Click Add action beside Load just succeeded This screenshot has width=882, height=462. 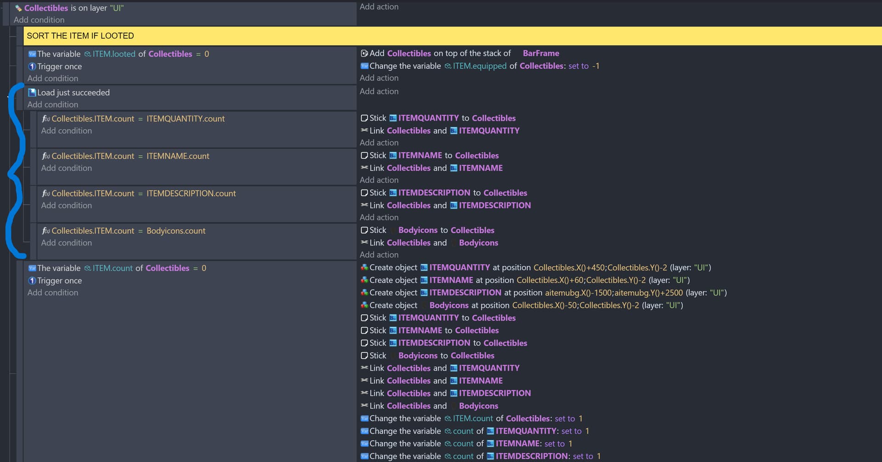point(379,91)
